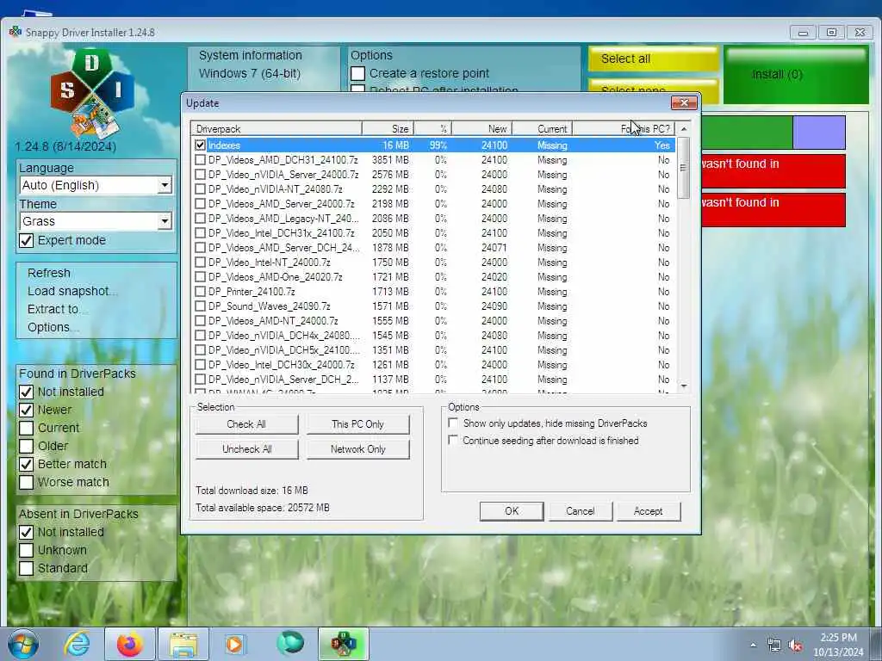This screenshot has height=661, width=882.
Task: Cancel the Update dialog
Action: point(580,511)
